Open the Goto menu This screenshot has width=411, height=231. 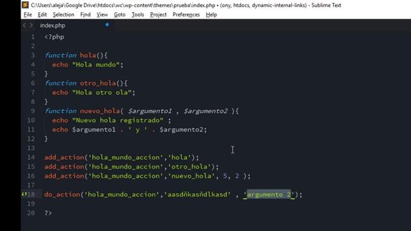tap(119, 15)
